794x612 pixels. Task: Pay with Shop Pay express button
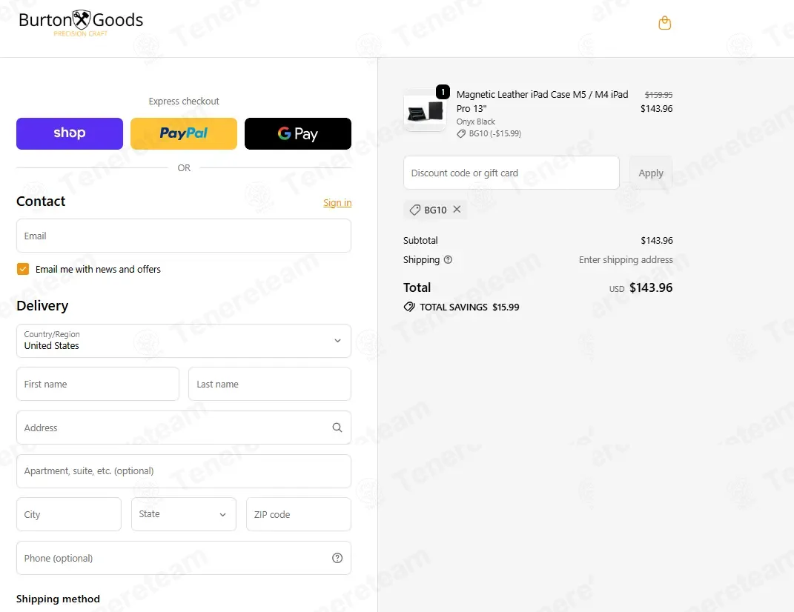click(70, 133)
